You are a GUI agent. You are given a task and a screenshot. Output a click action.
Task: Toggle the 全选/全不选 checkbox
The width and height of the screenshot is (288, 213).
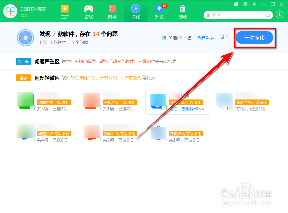[x=165, y=38]
